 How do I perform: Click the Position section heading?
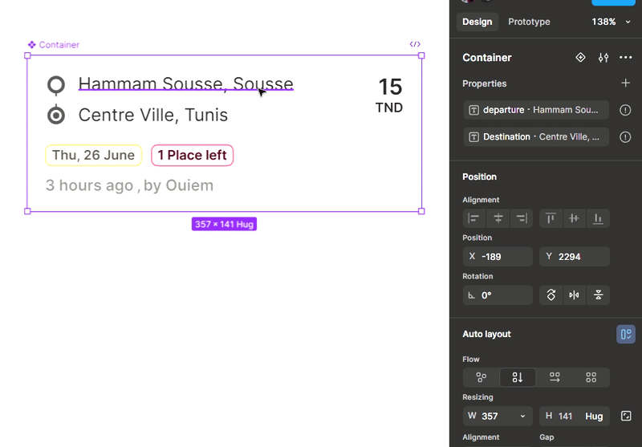(479, 177)
